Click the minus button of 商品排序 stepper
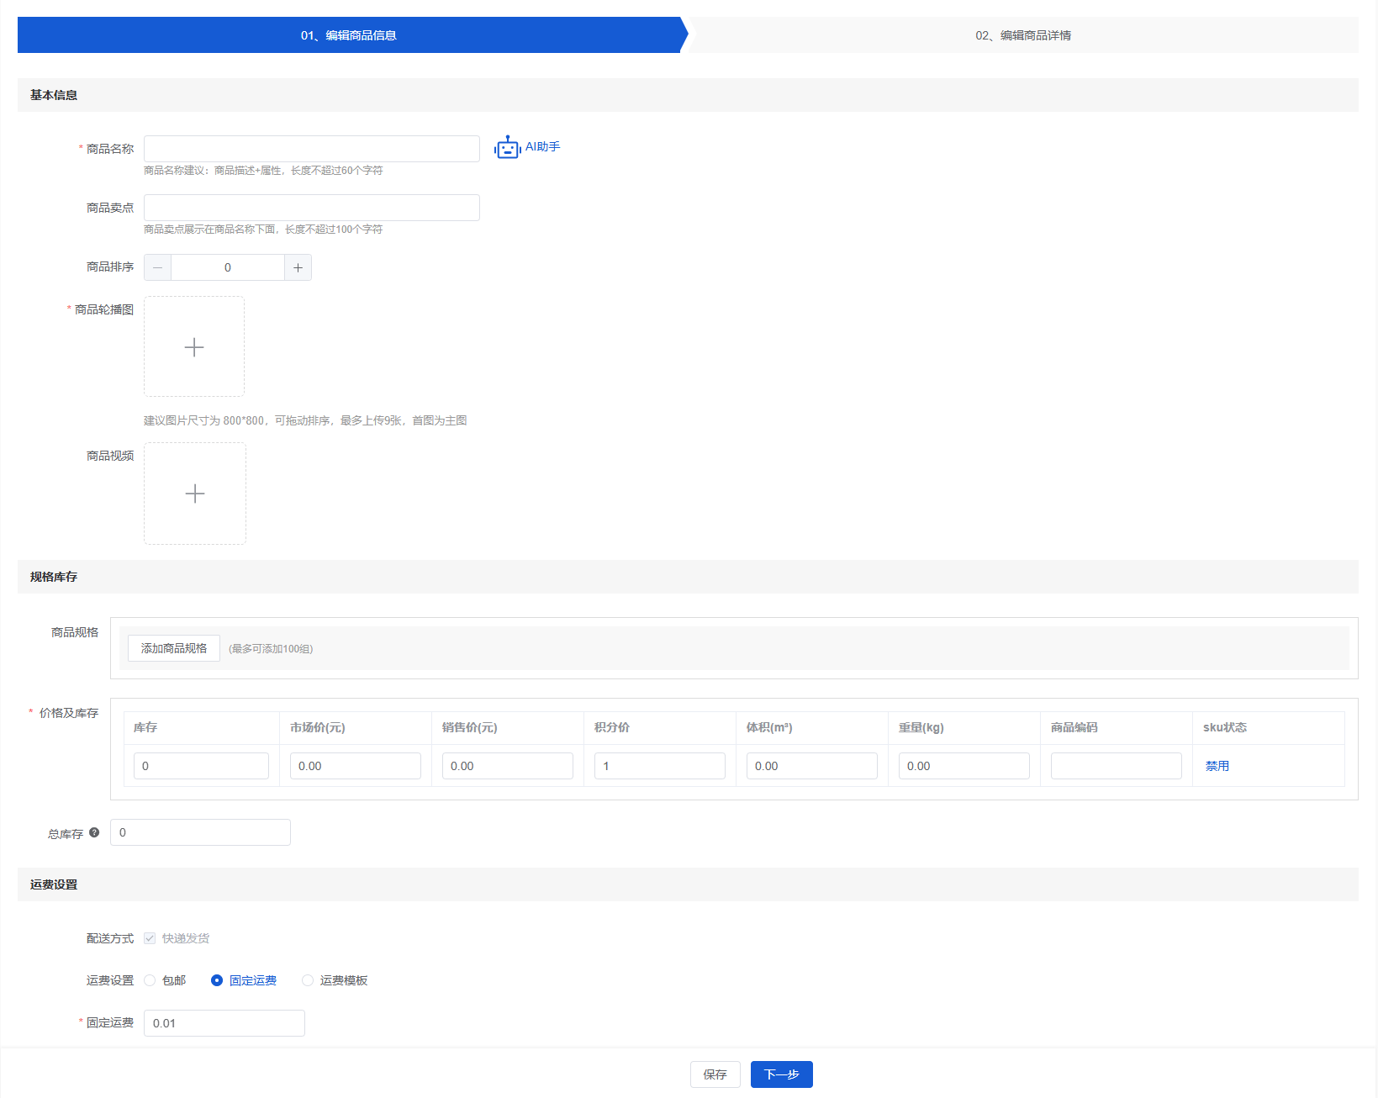 click(157, 267)
